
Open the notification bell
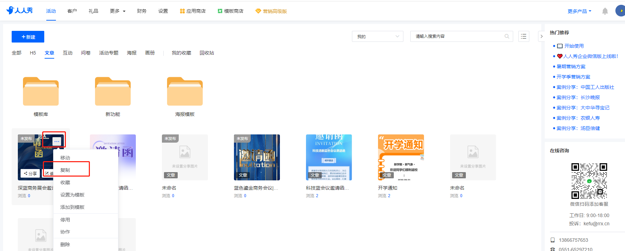click(x=605, y=11)
